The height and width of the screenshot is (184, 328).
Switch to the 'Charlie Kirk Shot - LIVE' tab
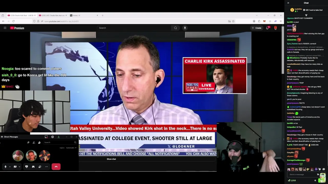pyautogui.click(x=22, y=15)
